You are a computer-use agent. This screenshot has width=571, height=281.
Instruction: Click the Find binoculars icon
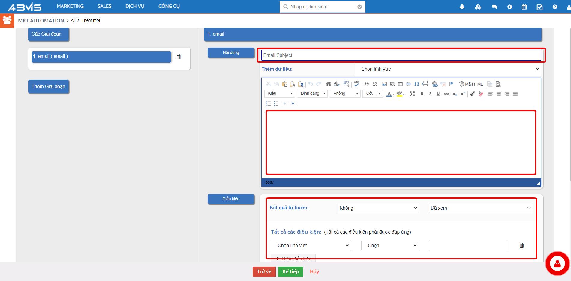(329, 84)
